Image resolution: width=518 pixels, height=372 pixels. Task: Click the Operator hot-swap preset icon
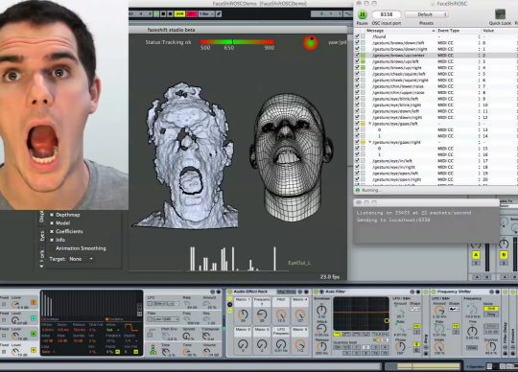(213, 291)
